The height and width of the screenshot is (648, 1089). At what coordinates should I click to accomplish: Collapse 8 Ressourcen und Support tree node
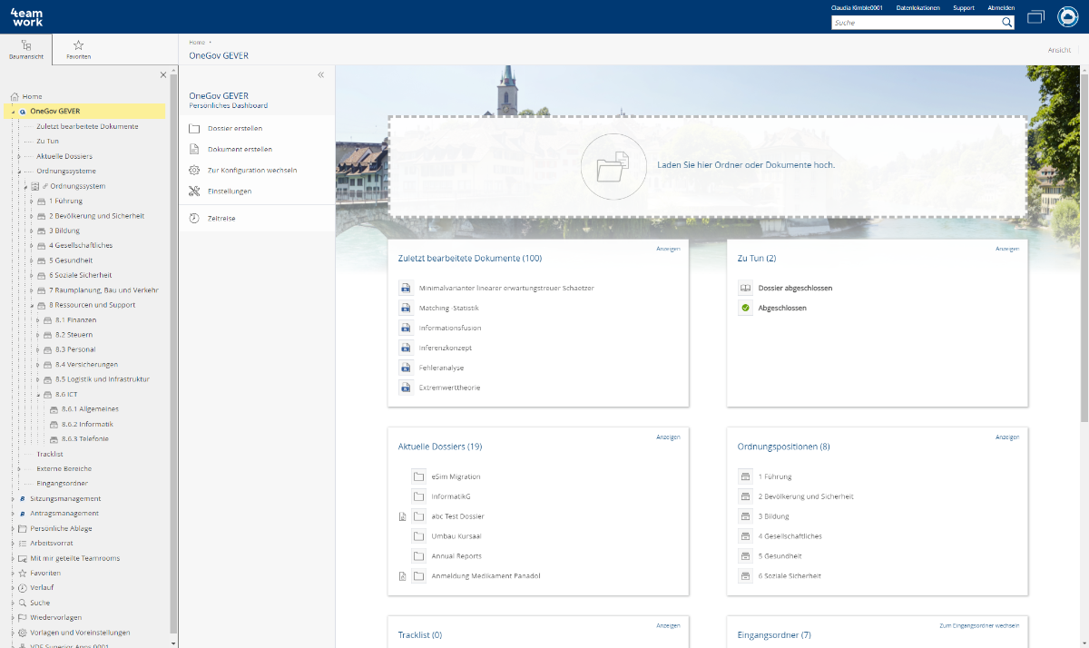32,305
